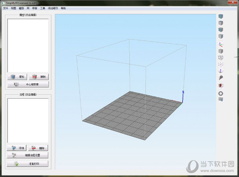The image size is (239, 177).
Task: Show solid model rendering
Action: tap(221, 51)
